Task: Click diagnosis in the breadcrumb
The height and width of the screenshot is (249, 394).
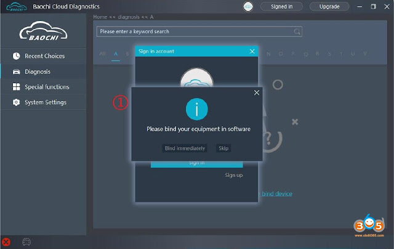Action: point(129,17)
